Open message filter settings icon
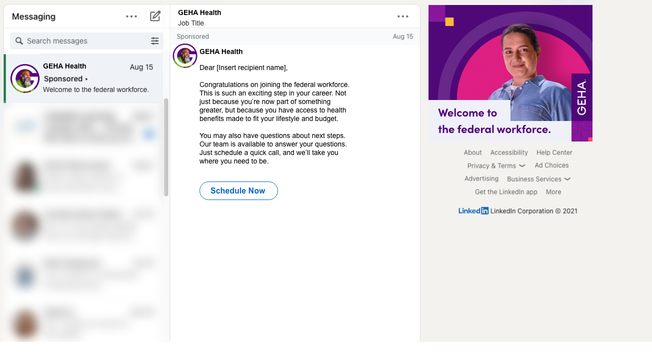 click(155, 41)
